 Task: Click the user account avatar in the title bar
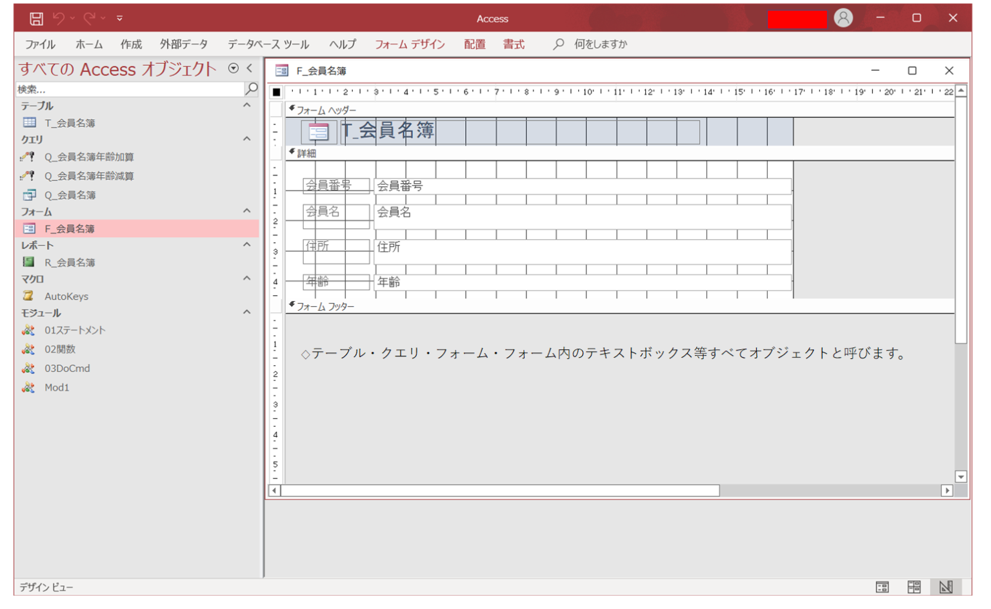point(845,18)
